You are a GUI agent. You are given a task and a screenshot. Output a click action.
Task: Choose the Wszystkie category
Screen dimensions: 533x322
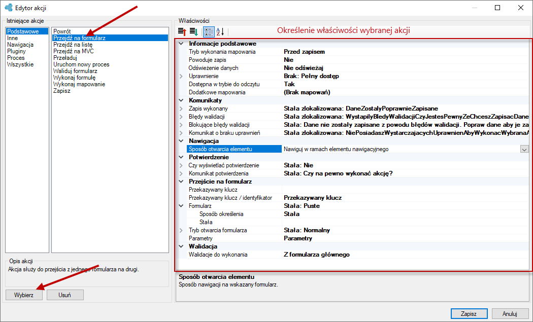click(x=20, y=64)
